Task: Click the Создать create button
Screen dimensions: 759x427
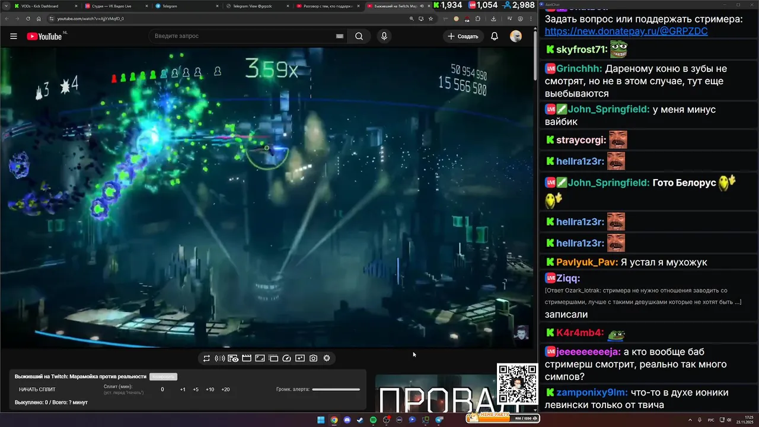Action: pyautogui.click(x=463, y=36)
